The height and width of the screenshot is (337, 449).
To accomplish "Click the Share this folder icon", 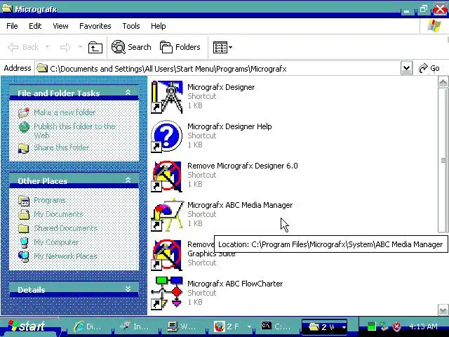I will click(23, 148).
